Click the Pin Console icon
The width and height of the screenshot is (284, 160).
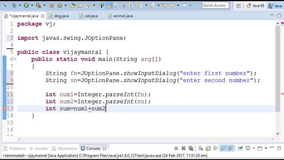point(241,148)
